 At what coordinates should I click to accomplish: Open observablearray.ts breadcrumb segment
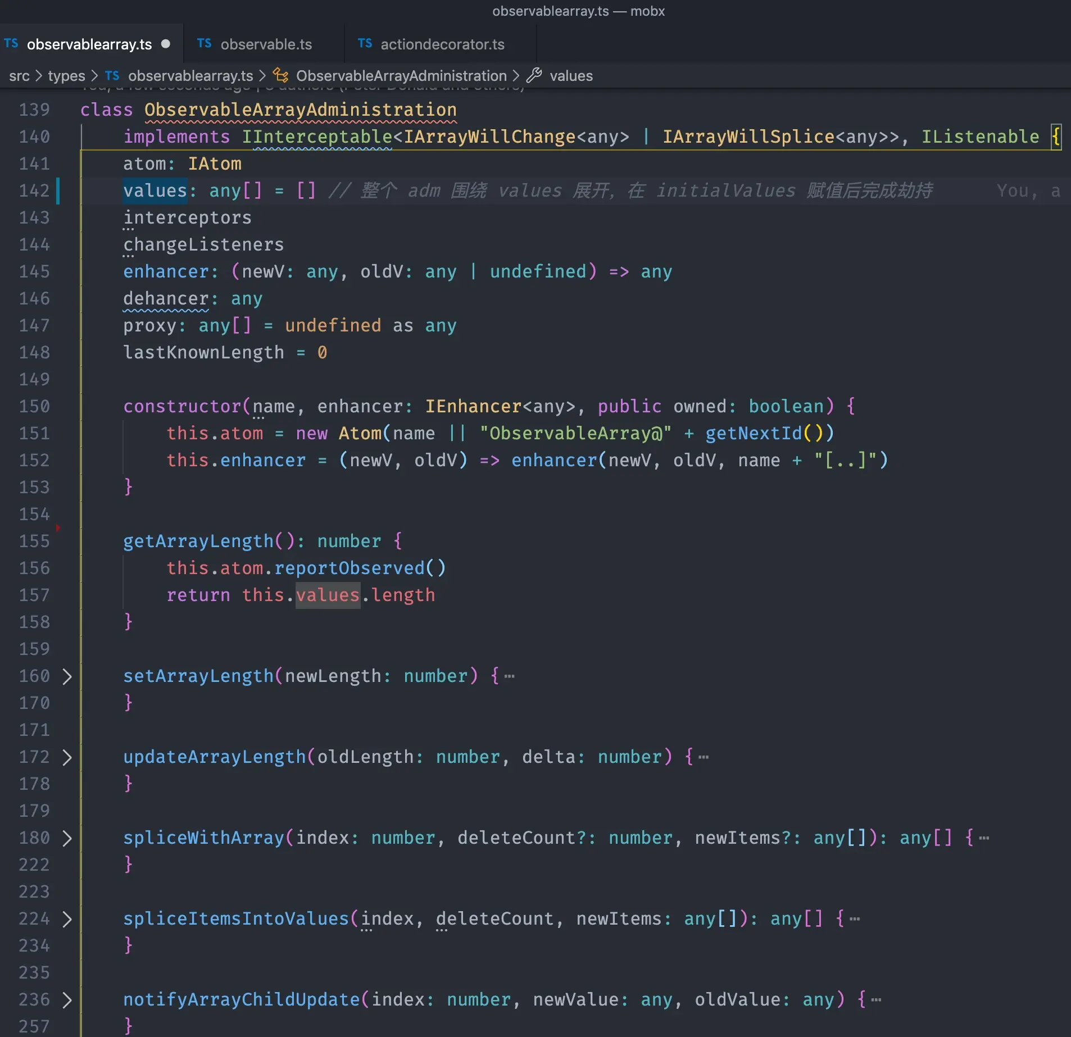pyautogui.click(x=190, y=76)
